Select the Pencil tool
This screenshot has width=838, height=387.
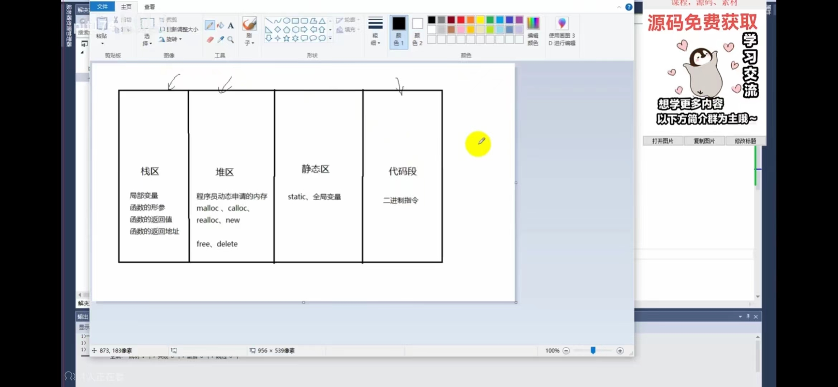210,25
